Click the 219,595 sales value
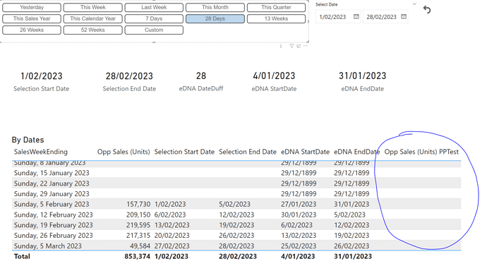This screenshot has width=487, height=271. point(138,225)
